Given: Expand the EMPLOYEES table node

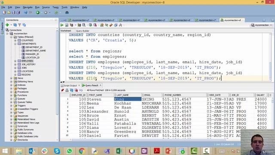Looking at the screenshot, I should tap(15, 61).
